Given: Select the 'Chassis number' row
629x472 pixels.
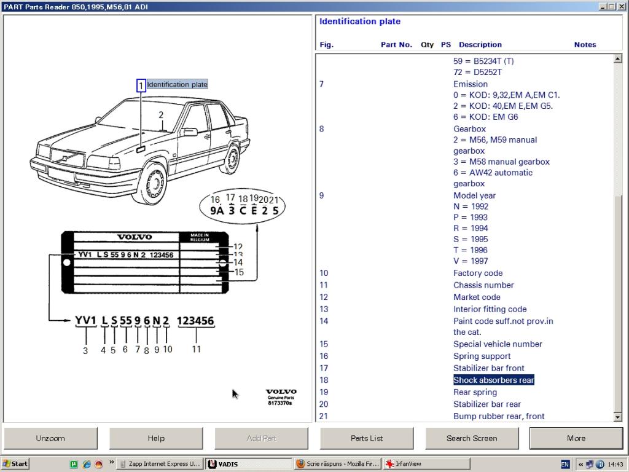Looking at the screenshot, I should coord(483,285).
